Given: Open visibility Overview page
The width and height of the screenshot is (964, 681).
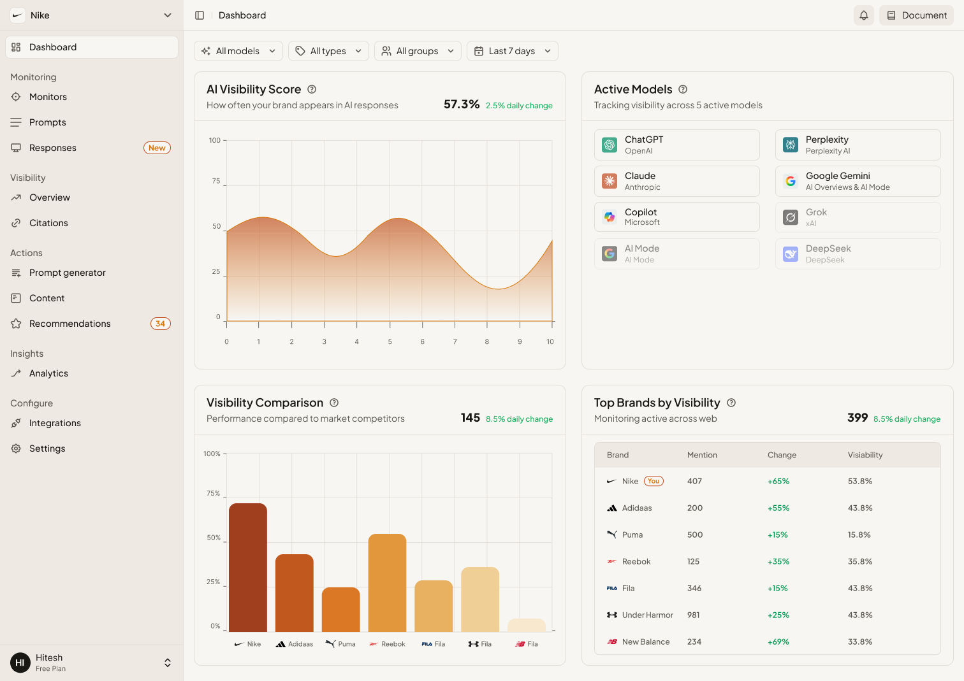Looking at the screenshot, I should (x=92, y=197).
